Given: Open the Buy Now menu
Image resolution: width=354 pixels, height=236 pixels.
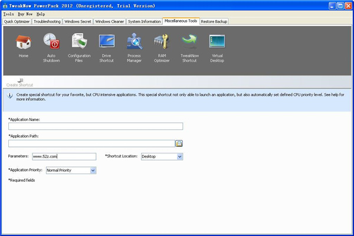Looking at the screenshot, I should click(x=25, y=14).
